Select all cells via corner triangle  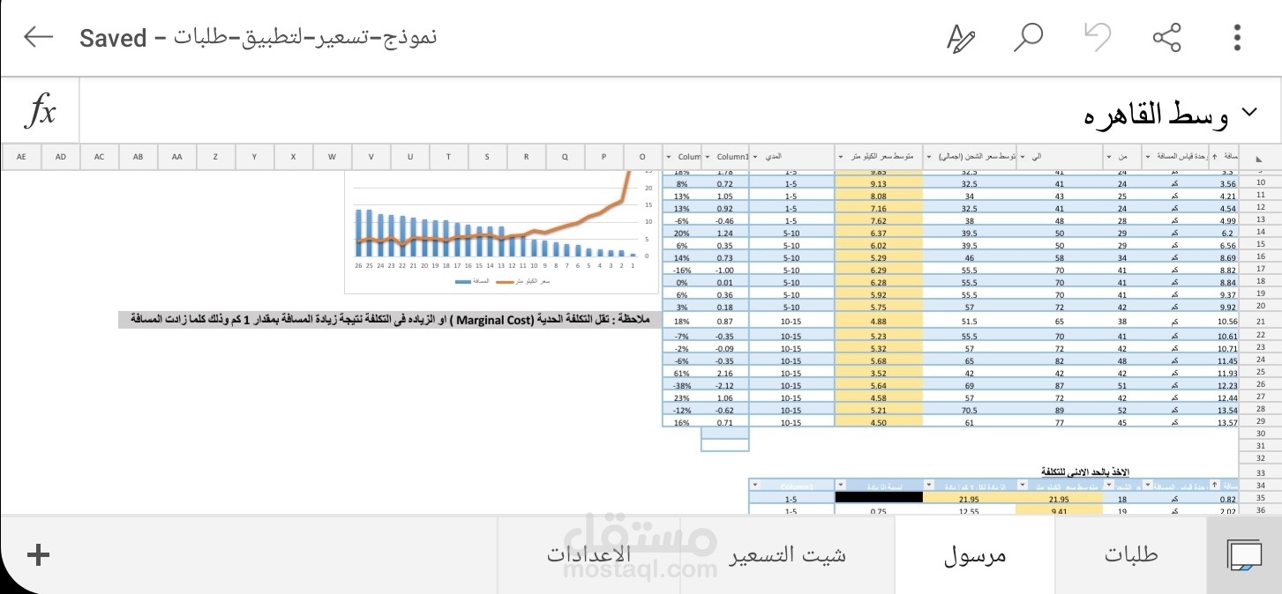tap(1259, 157)
